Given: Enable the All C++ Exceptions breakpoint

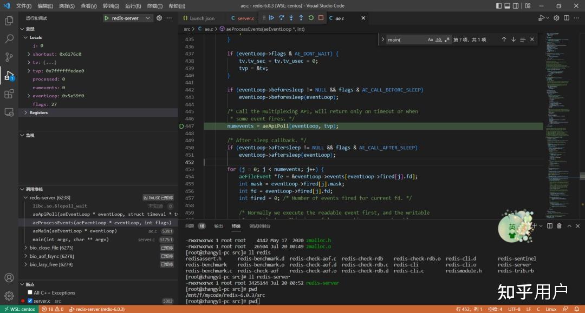Looking at the screenshot, I should (x=30, y=292).
